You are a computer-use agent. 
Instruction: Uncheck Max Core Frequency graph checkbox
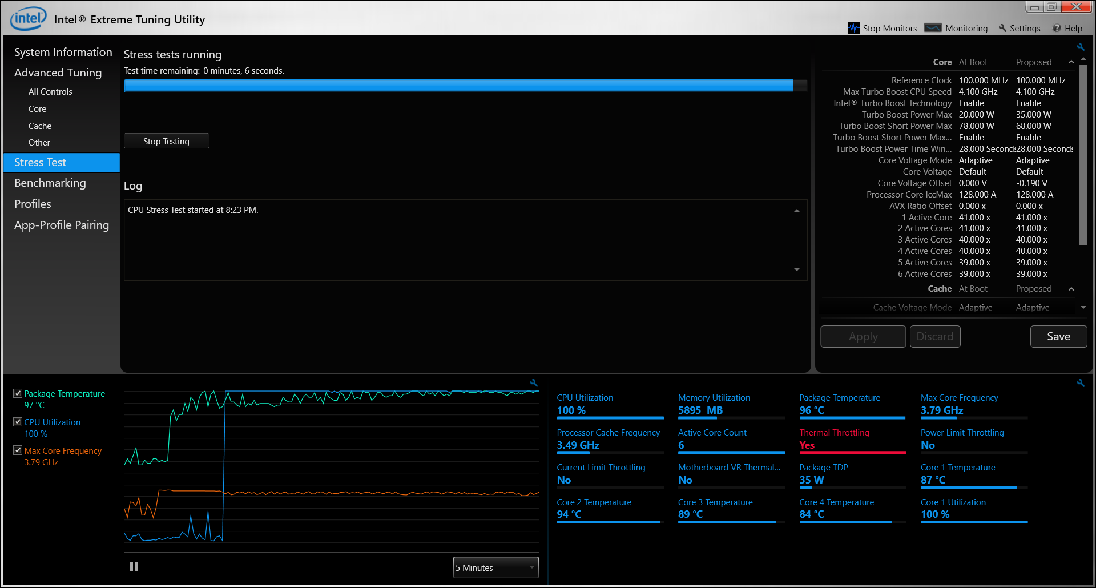[18, 450]
